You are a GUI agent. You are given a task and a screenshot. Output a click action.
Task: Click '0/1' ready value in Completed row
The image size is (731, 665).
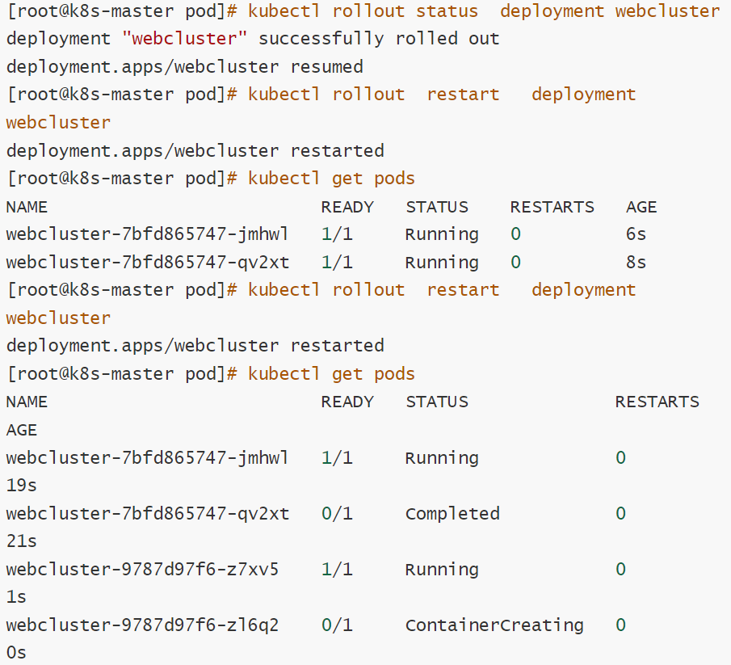(337, 514)
